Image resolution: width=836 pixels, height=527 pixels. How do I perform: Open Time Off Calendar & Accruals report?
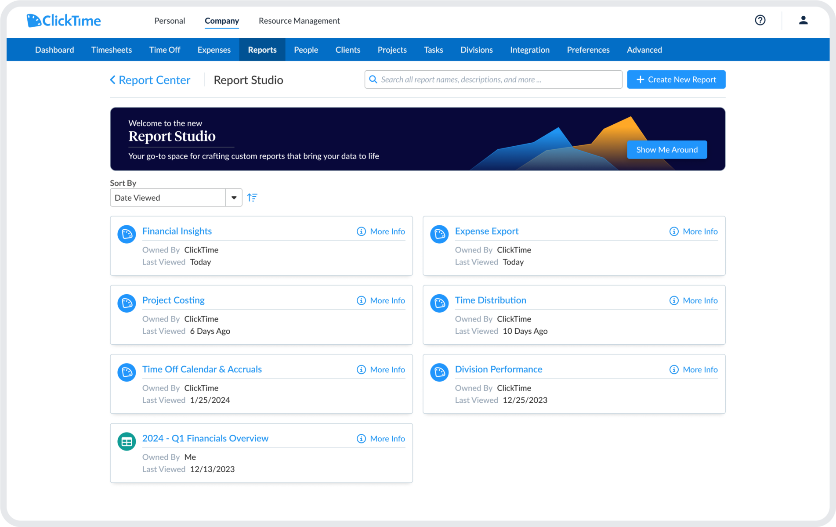[202, 369]
